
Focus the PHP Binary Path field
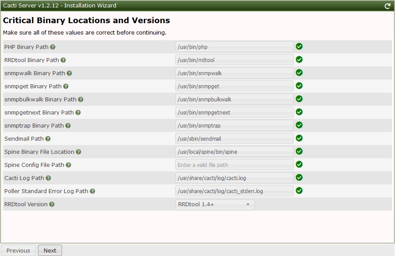[234, 47]
